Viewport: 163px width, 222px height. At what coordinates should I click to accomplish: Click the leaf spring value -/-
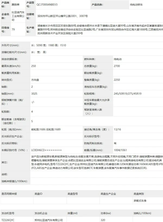tap(33, 102)
